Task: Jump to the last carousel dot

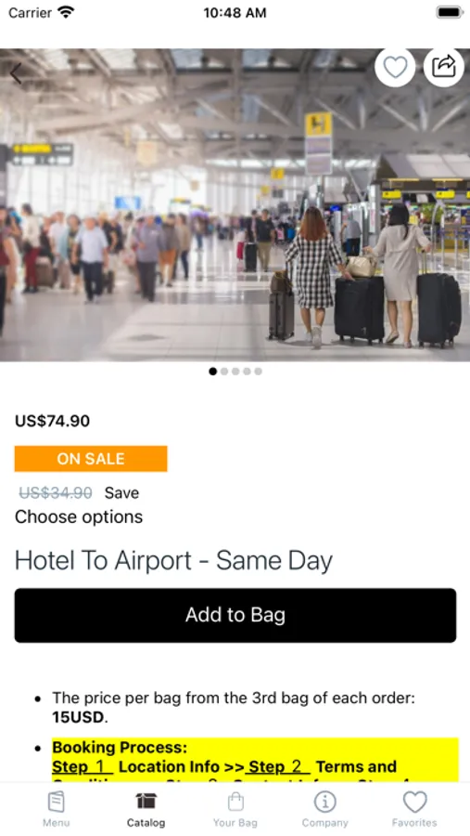Action: [x=258, y=371]
